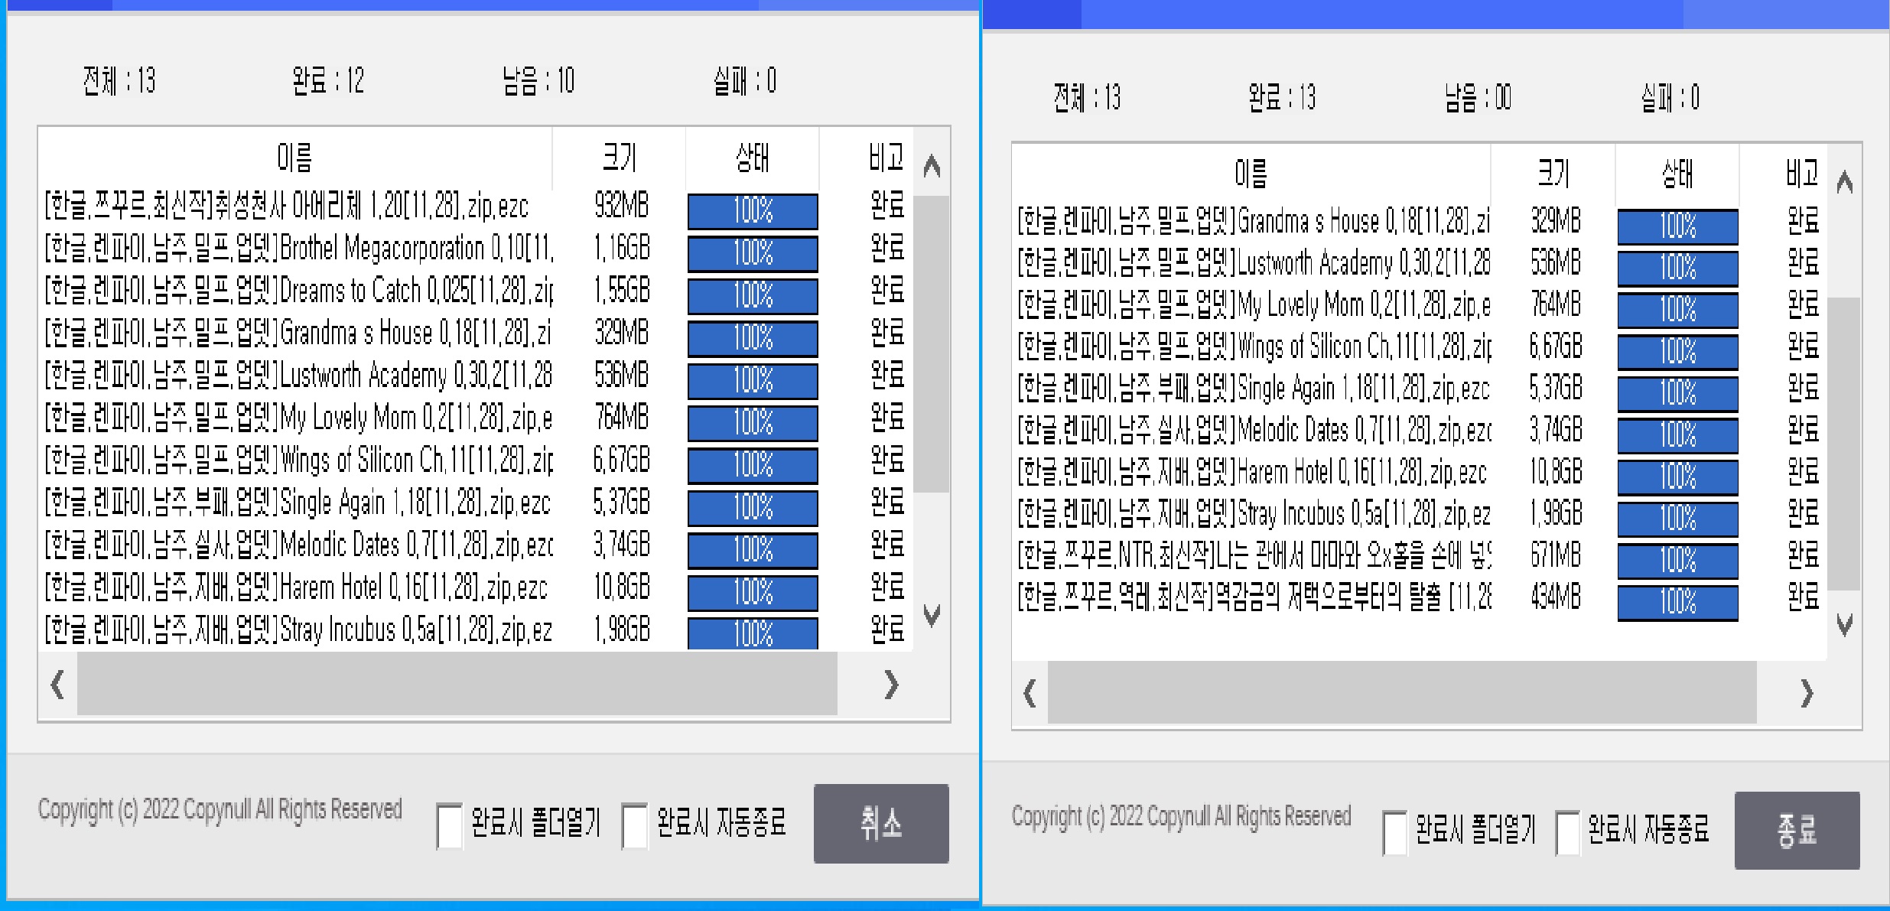This screenshot has width=1890, height=911.
Task: Sort by 크기 column header in right list
Action: tap(1553, 174)
